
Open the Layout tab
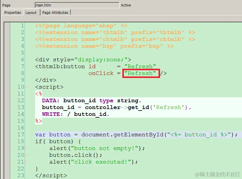click(x=31, y=13)
